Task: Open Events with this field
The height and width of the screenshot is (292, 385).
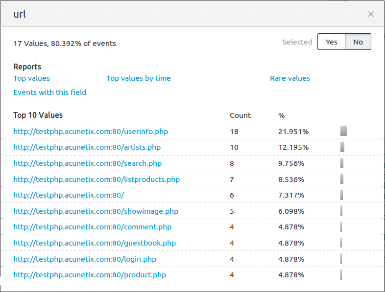Action: click(x=50, y=92)
